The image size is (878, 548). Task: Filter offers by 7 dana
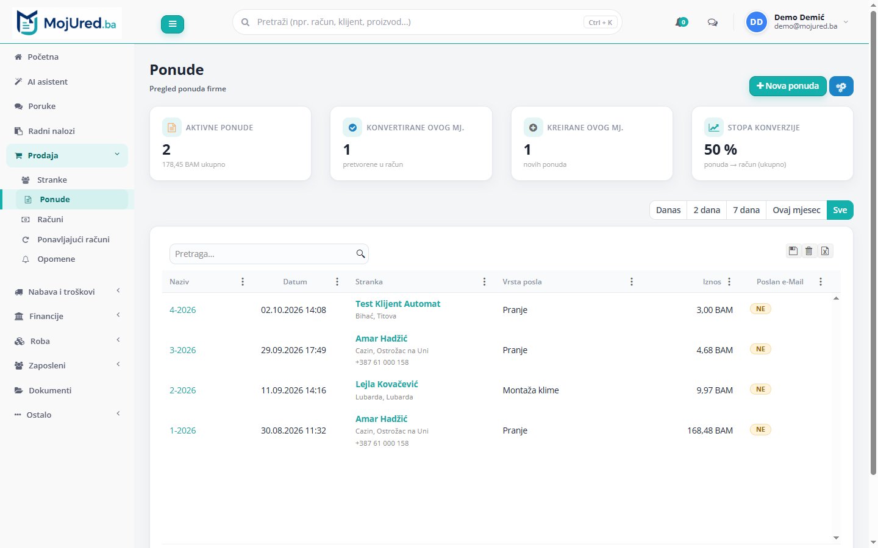click(x=746, y=210)
